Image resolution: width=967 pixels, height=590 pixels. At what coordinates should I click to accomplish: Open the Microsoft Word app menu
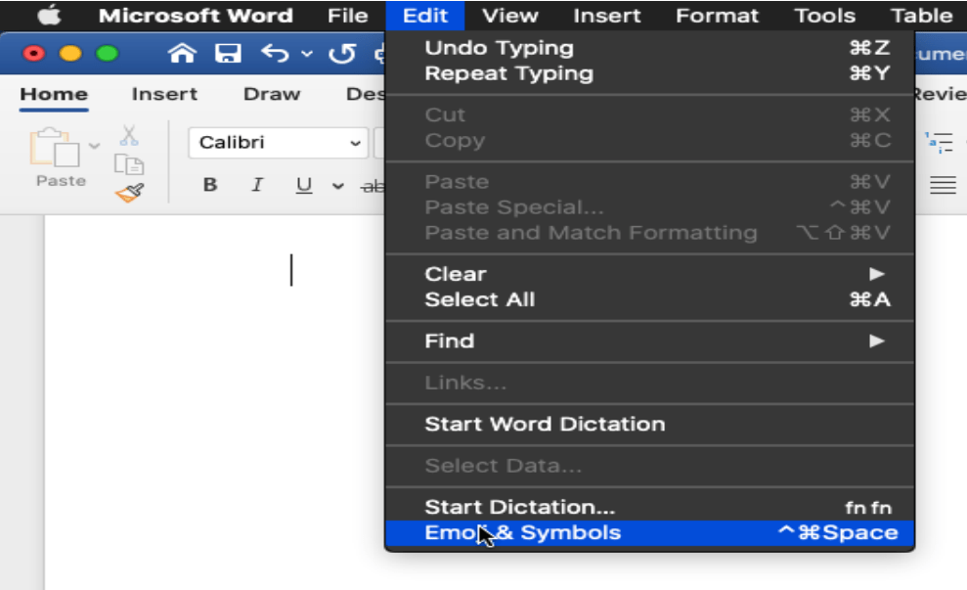click(x=196, y=15)
